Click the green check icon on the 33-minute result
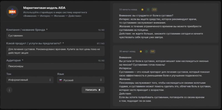 click(x=148, y=9)
